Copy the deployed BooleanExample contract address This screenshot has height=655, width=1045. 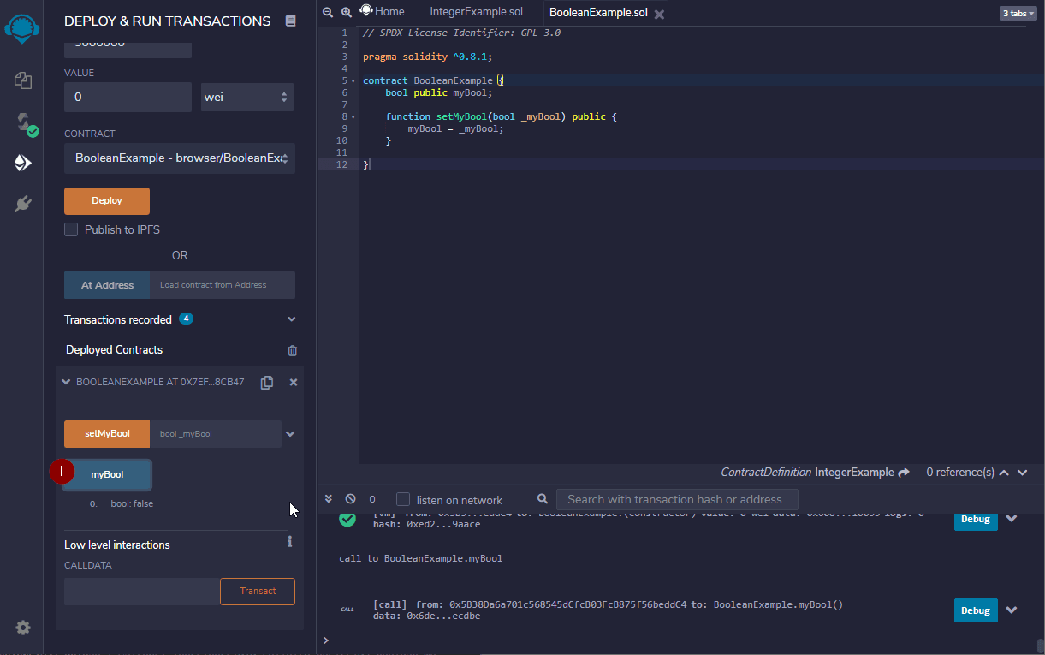click(267, 383)
